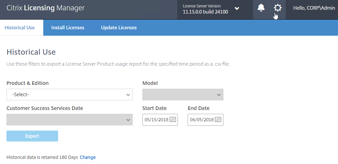Click the Hello, CORP\Admin user label
The width and height of the screenshot is (338, 164).
coord(314,8)
